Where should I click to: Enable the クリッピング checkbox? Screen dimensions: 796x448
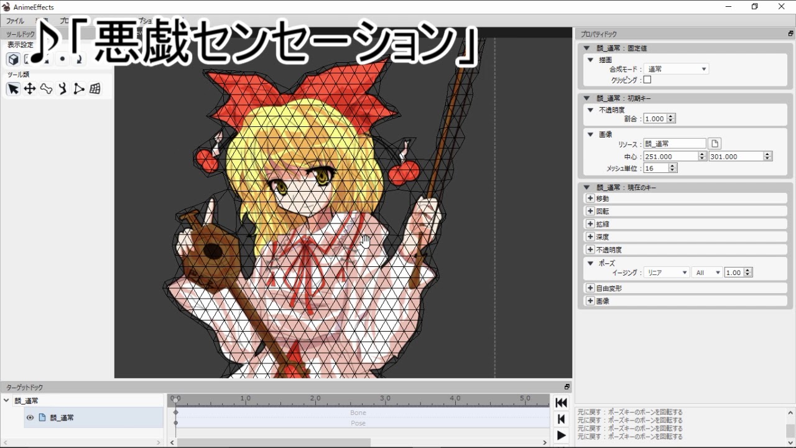(647, 80)
